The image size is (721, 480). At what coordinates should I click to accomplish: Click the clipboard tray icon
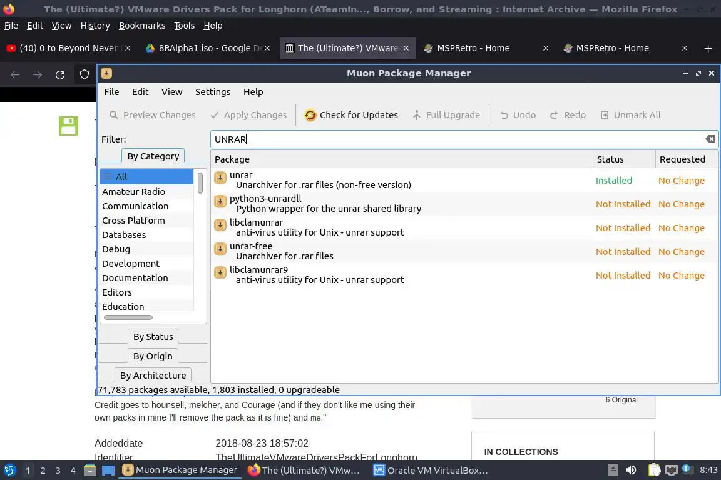[x=654, y=470]
